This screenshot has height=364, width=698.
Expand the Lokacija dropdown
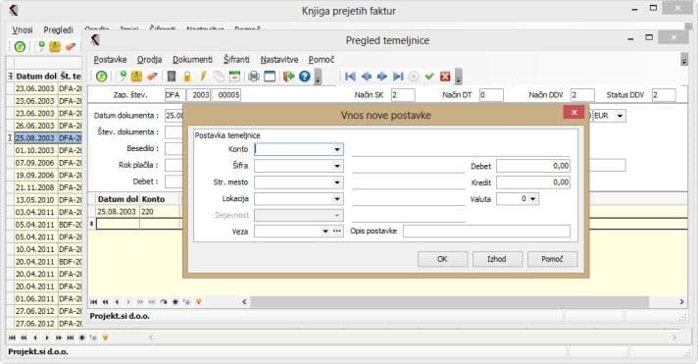click(x=337, y=199)
